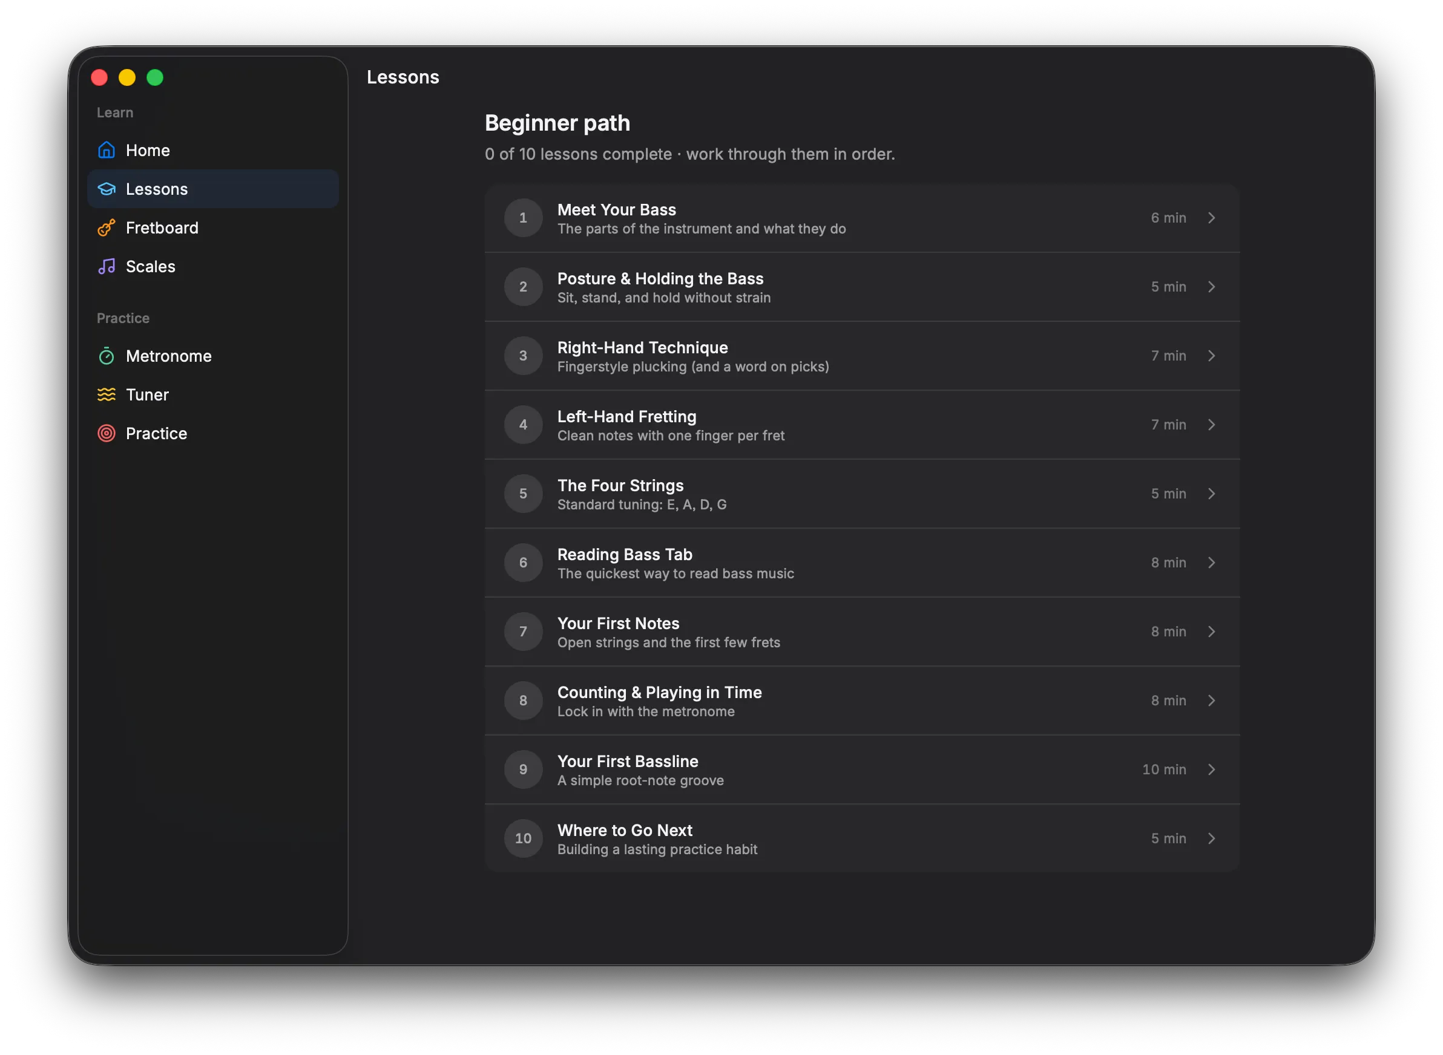Click the number 6 badge for Reading Bass Tab
Viewport: 1443px width, 1055px height.
tap(524, 563)
